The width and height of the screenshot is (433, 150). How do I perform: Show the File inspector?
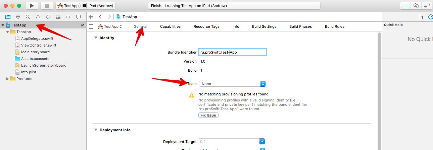coord(421,17)
